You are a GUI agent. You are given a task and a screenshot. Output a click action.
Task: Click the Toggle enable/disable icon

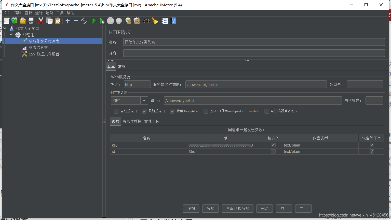(84, 21)
